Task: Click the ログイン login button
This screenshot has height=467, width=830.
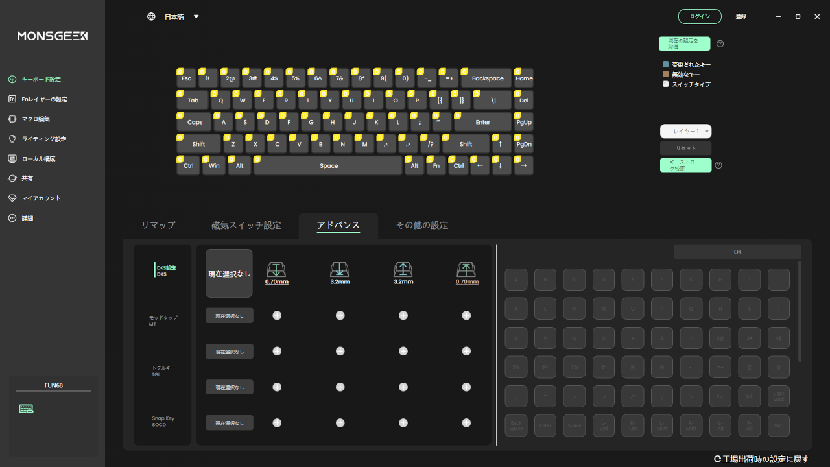Action: coord(700,17)
